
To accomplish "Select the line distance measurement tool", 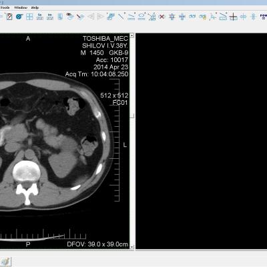I will point(121,17).
